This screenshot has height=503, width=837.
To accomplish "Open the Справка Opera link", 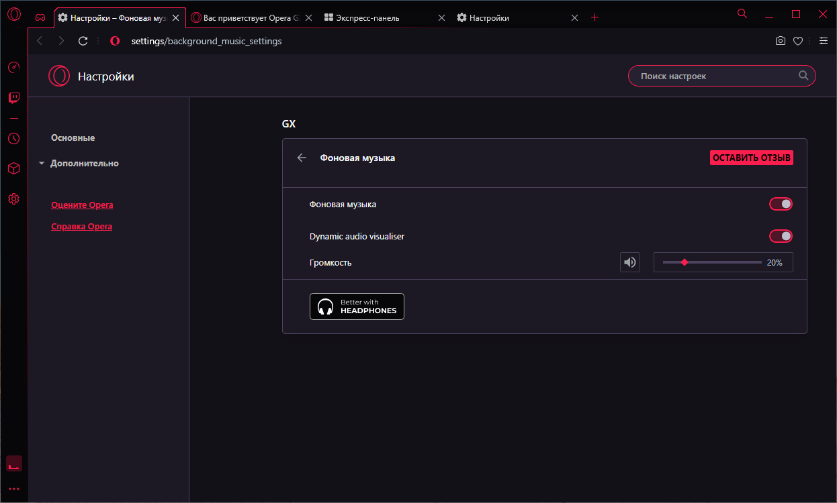I will [81, 226].
